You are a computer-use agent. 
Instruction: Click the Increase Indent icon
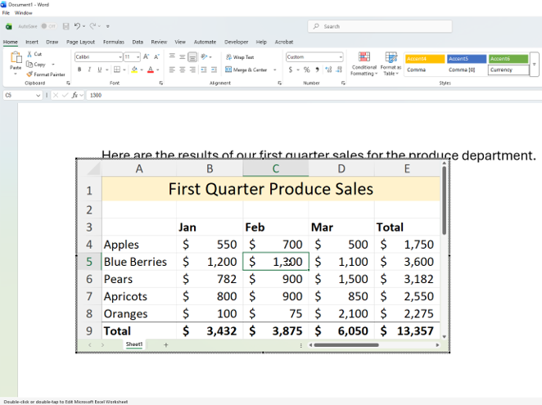click(x=214, y=70)
